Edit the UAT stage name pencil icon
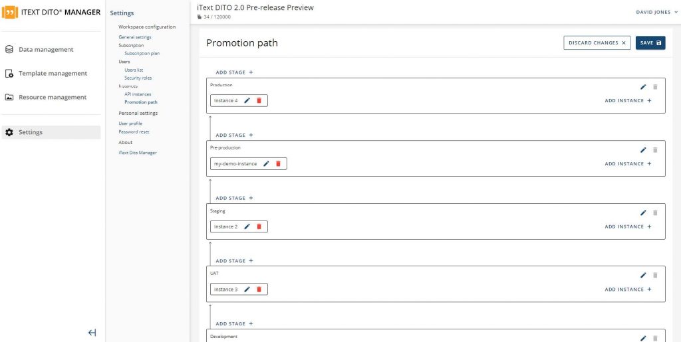Viewport: 681px width, 342px height. click(x=643, y=276)
